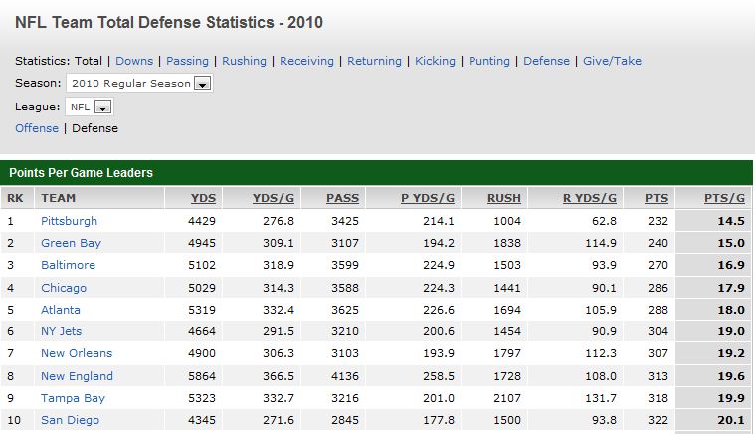Open the Tampa Bay team page
The height and width of the screenshot is (434, 755).
(73, 398)
